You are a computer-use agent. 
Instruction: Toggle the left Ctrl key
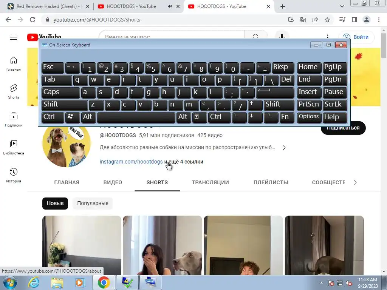click(53, 117)
